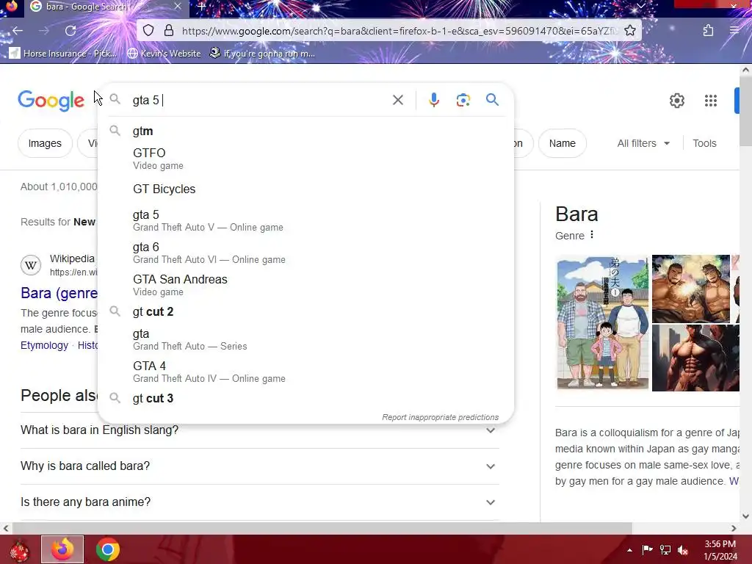Show hidden system tray icons

(629, 550)
